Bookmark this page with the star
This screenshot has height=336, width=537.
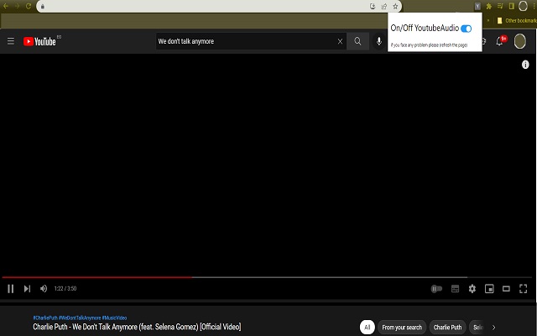point(395,6)
